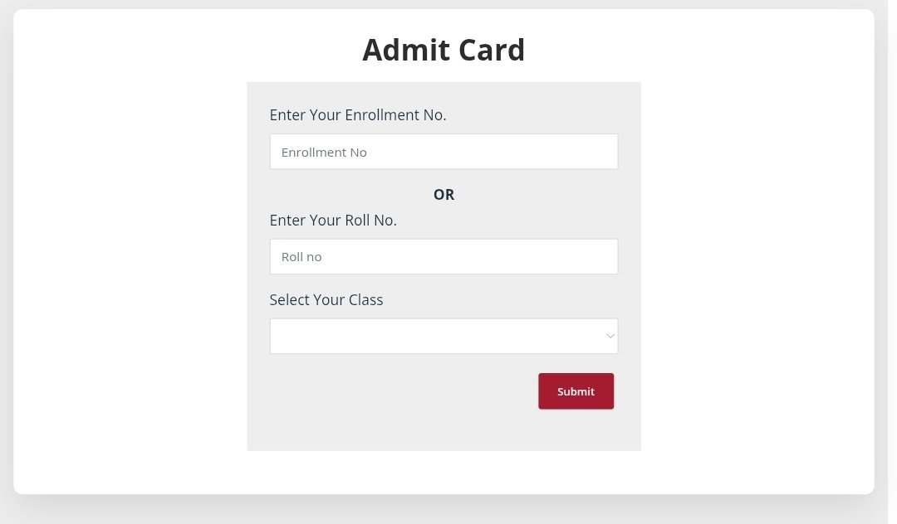Image resolution: width=897 pixels, height=524 pixels.
Task: Focus the Roll no text box
Action: click(x=444, y=256)
